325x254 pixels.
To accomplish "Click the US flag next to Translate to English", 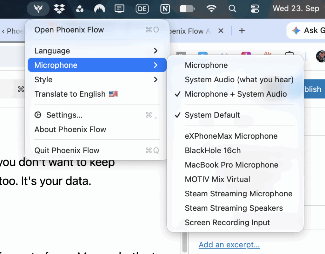I will click(x=113, y=94).
